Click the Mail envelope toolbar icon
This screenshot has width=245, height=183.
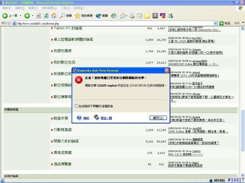[123, 16]
